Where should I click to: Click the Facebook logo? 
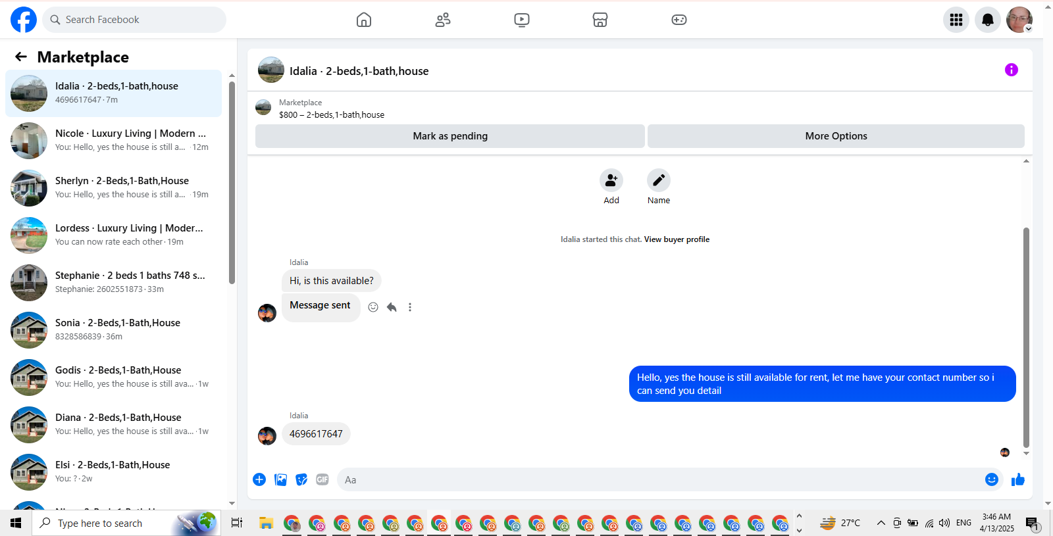point(24,20)
